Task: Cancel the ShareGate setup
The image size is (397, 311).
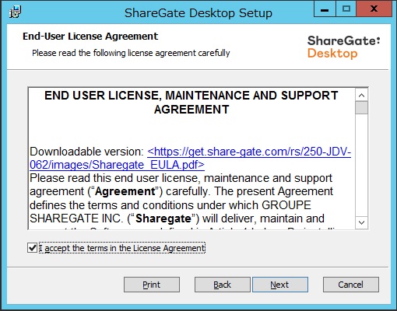Action: (351, 285)
